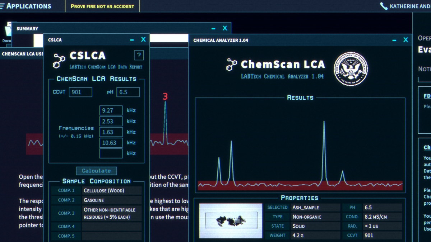This screenshot has width=431, height=242.
Task: Click the ChemScan LCA molecule logo in analyzer
Action: tap(232, 65)
